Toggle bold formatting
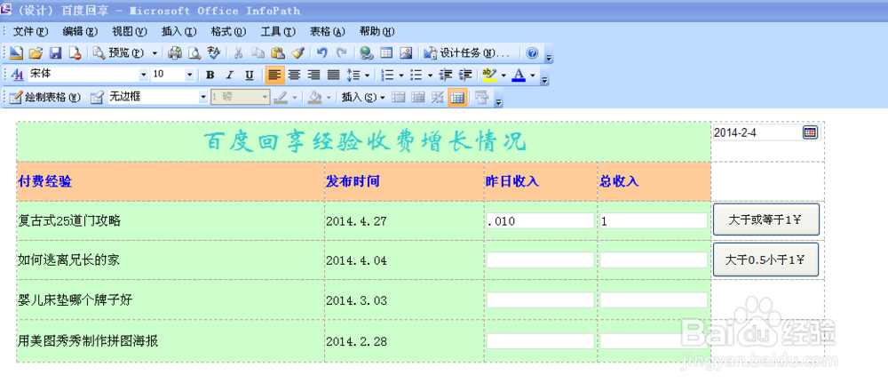 (x=210, y=75)
